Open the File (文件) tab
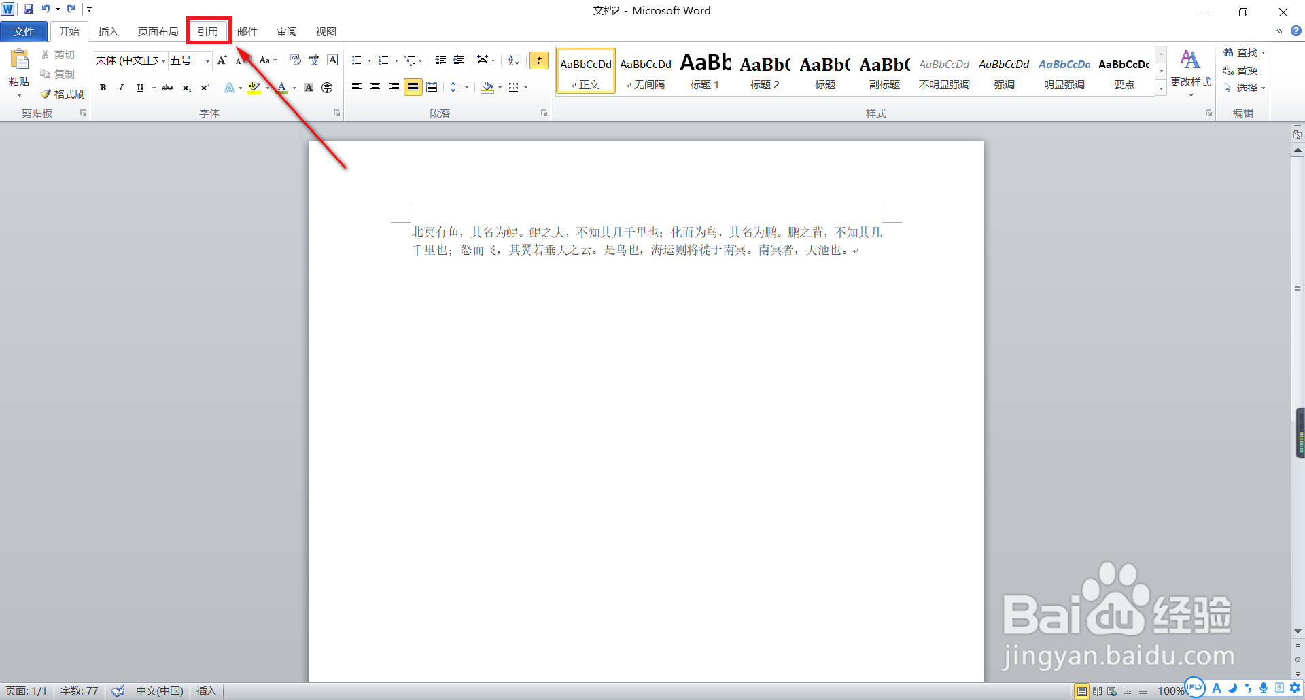The width and height of the screenshot is (1305, 700). tap(24, 32)
